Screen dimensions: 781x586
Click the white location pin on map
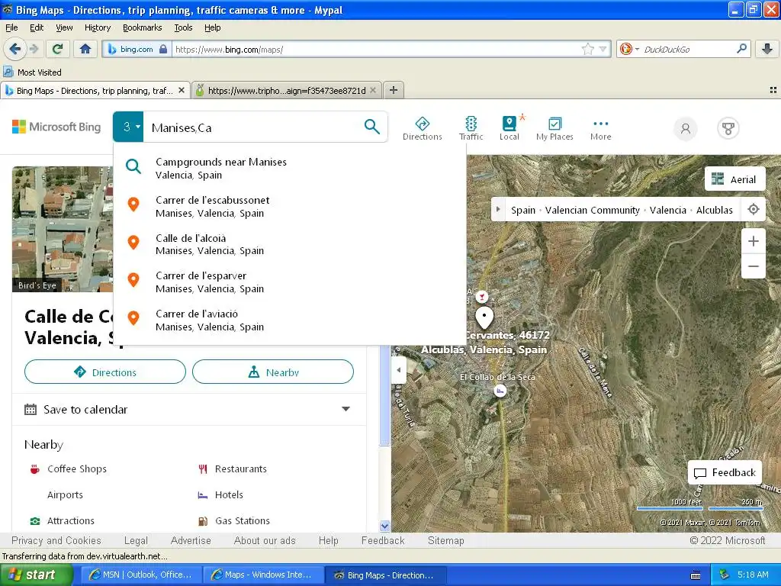(484, 317)
